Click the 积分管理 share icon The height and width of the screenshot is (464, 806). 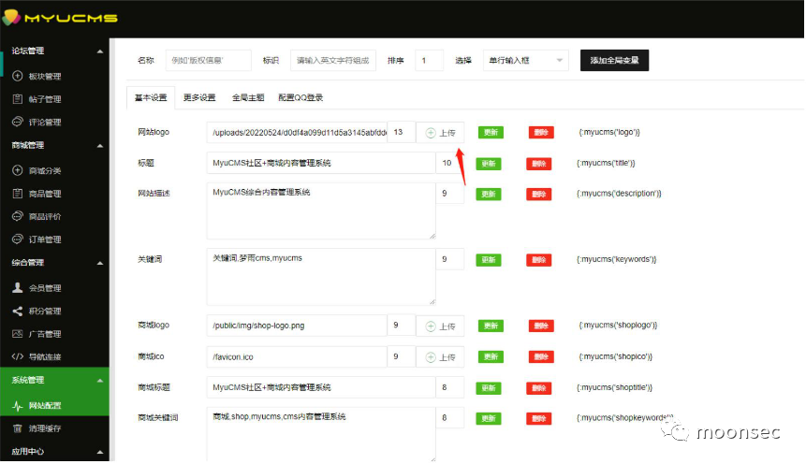click(18, 311)
